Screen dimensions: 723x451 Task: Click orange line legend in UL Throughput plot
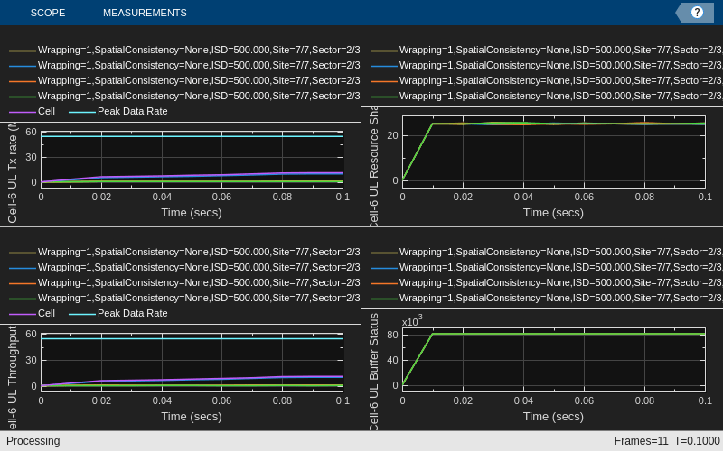[x=184, y=282]
